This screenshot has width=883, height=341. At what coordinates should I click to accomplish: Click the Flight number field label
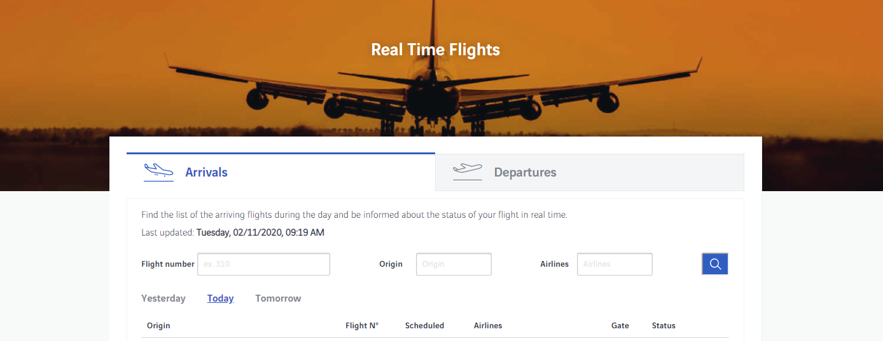click(168, 264)
